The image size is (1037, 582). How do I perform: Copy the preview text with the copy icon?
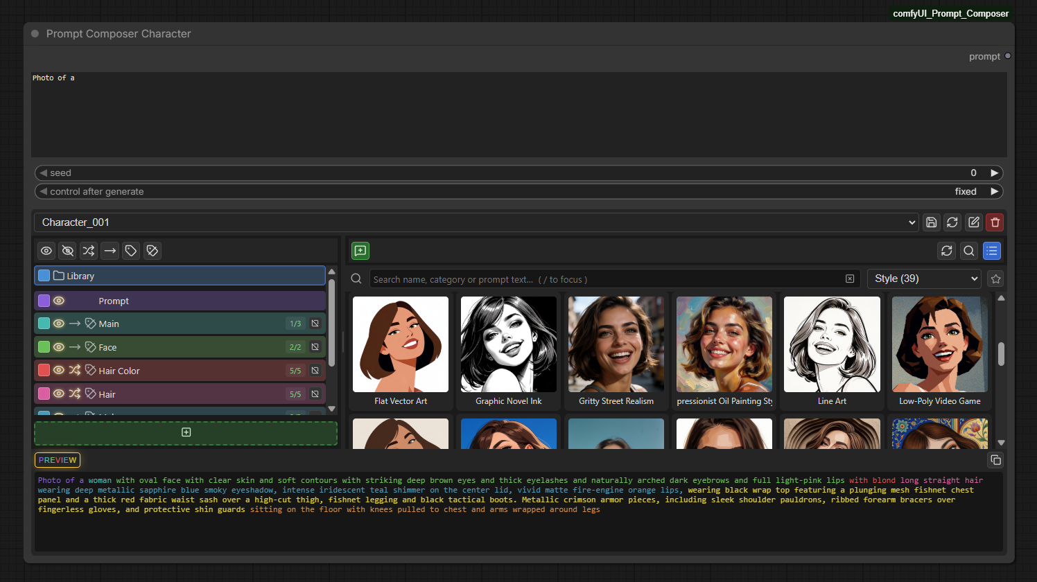995,460
